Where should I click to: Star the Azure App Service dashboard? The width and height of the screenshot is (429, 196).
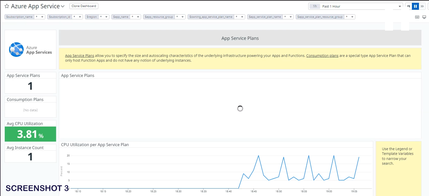(7, 6)
